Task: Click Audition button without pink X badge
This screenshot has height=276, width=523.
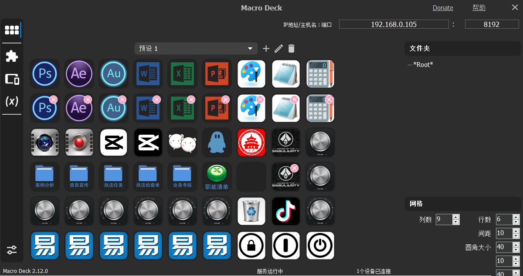Action: coord(113,73)
